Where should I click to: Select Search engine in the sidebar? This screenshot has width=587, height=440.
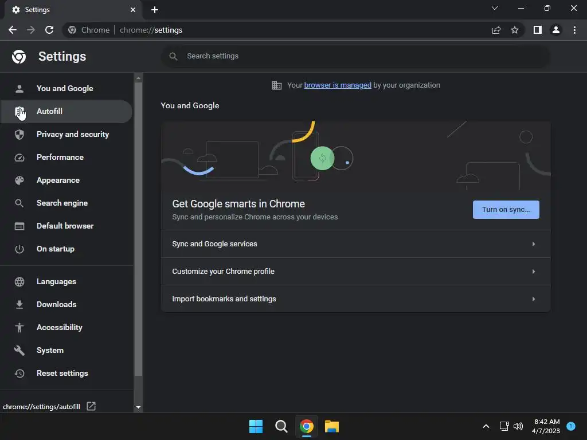click(x=66, y=203)
